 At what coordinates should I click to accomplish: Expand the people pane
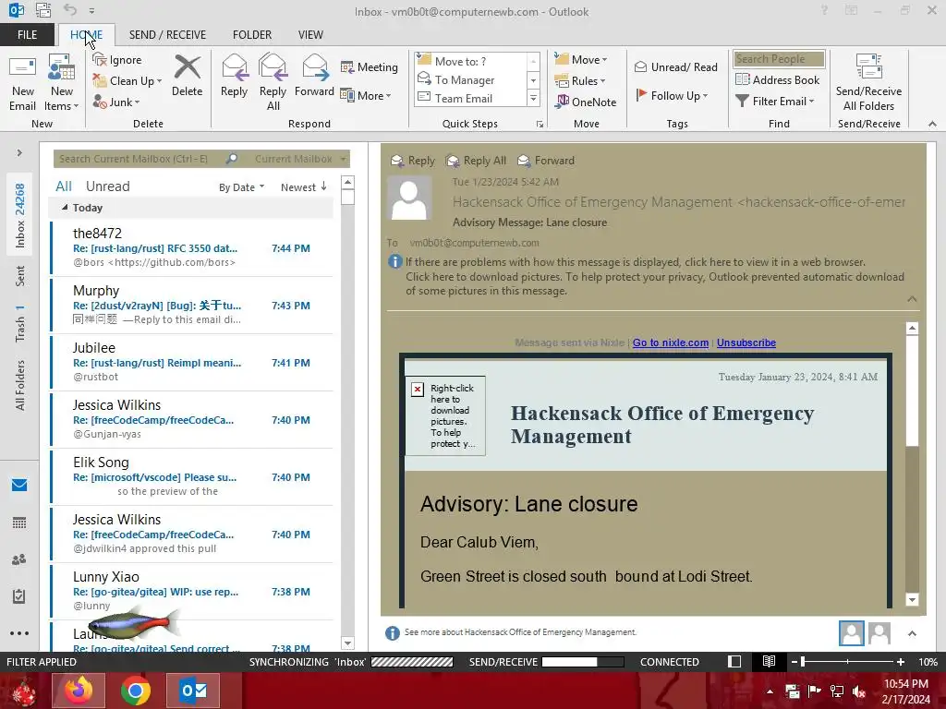(x=912, y=633)
